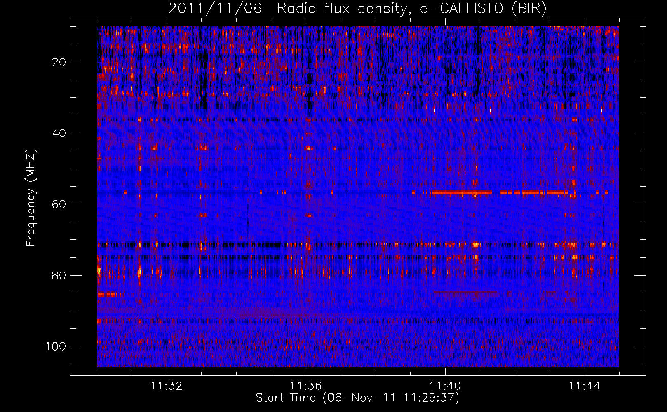Click the 'Frequency (MHZ)' axis label
The image size is (667, 412).
coord(31,198)
